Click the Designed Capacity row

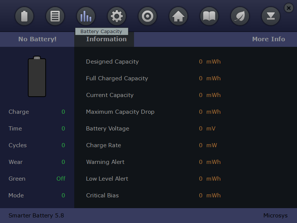pos(112,62)
